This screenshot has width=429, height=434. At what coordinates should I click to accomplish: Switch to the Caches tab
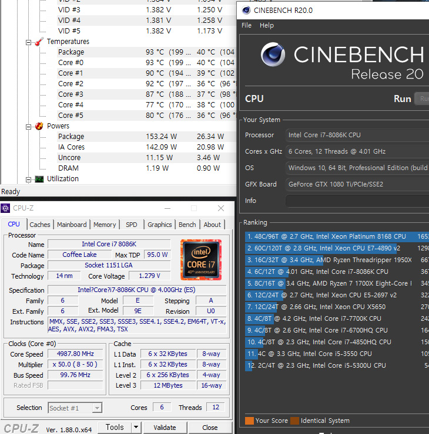point(40,225)
